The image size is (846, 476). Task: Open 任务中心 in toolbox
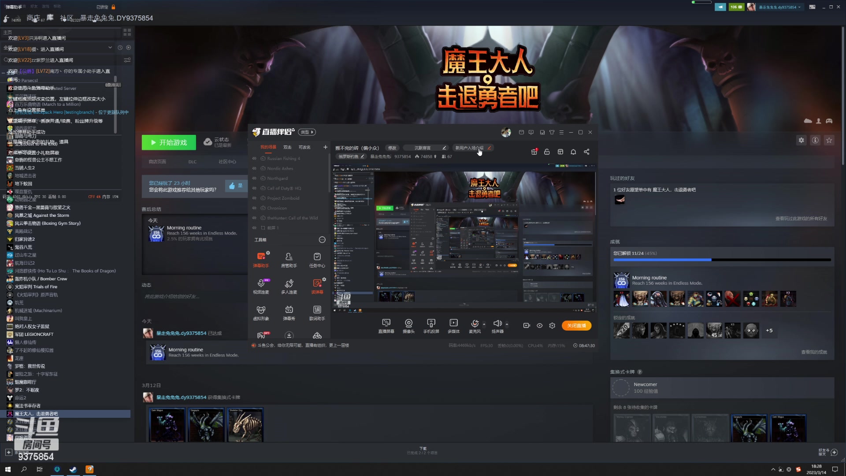click(317, 260)
